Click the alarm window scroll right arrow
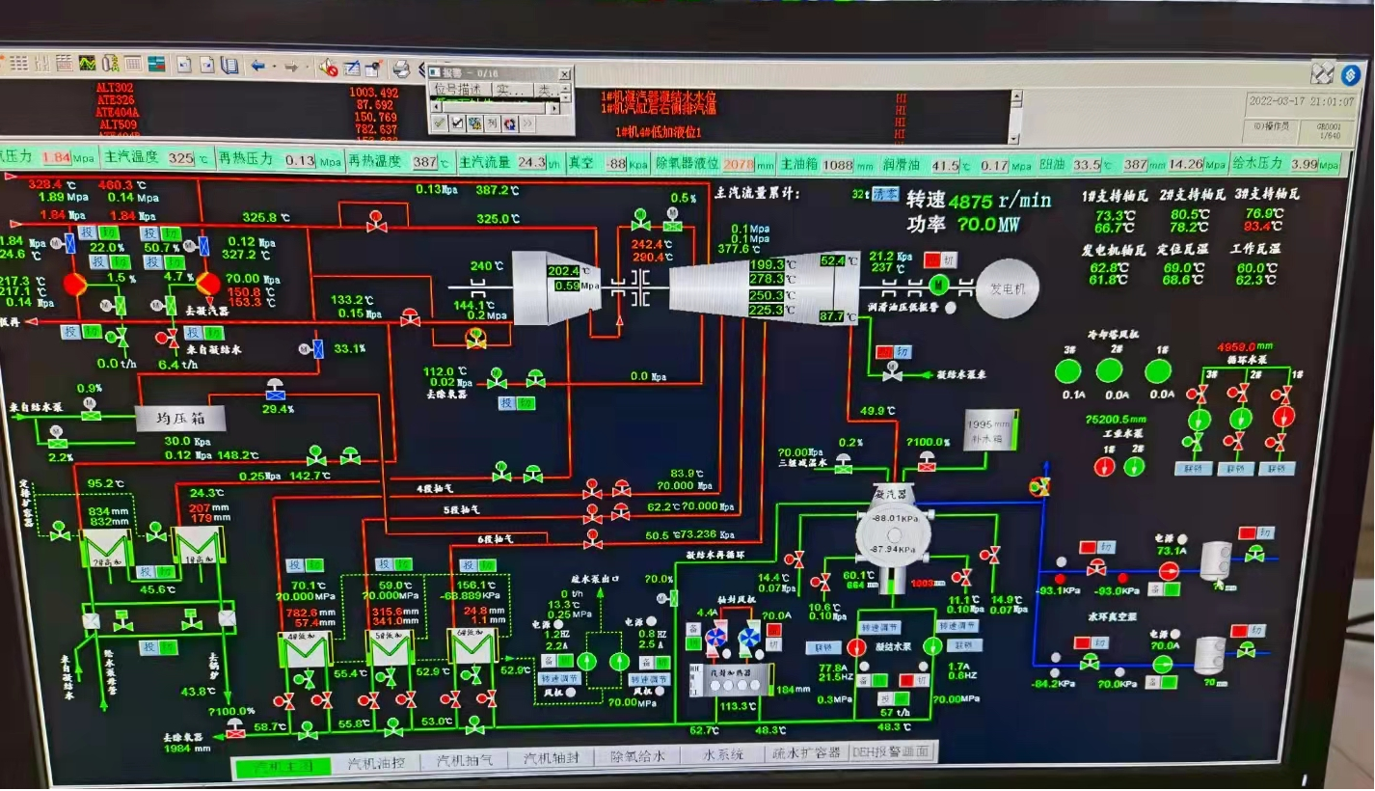This screenshot has width=1375, height=791. 553,108
